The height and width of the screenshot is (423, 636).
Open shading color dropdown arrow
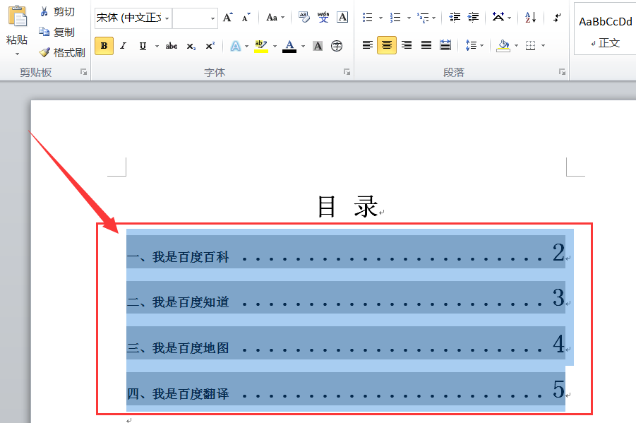(516, 46)
